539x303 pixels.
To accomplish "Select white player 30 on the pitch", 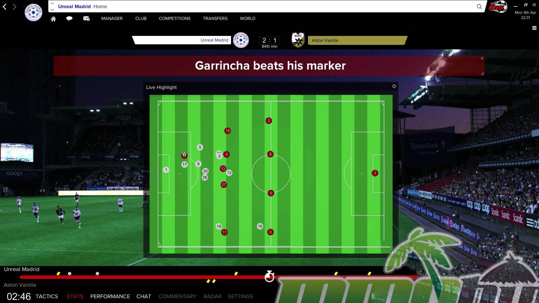I will tap(205, 171).
